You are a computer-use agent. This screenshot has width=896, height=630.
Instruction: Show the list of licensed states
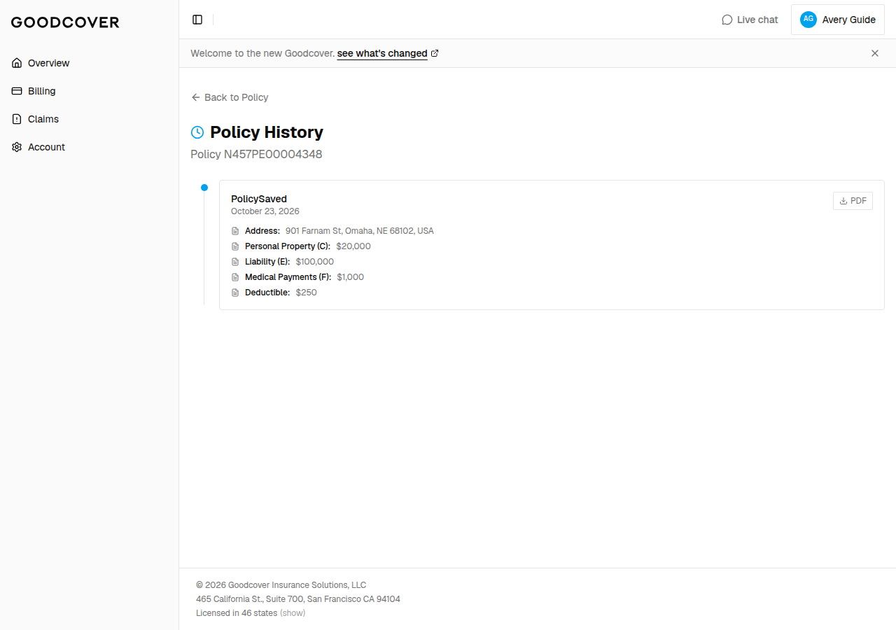(x=293, y=613)
